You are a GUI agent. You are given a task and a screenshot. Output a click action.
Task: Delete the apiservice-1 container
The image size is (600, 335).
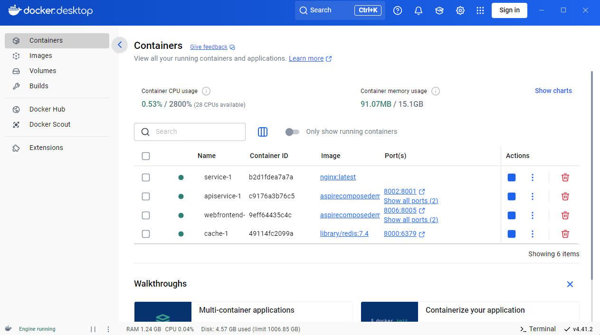click(565, 196)
